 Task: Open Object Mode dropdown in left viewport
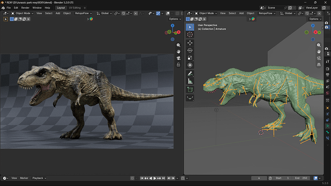(x=22, y=13)
